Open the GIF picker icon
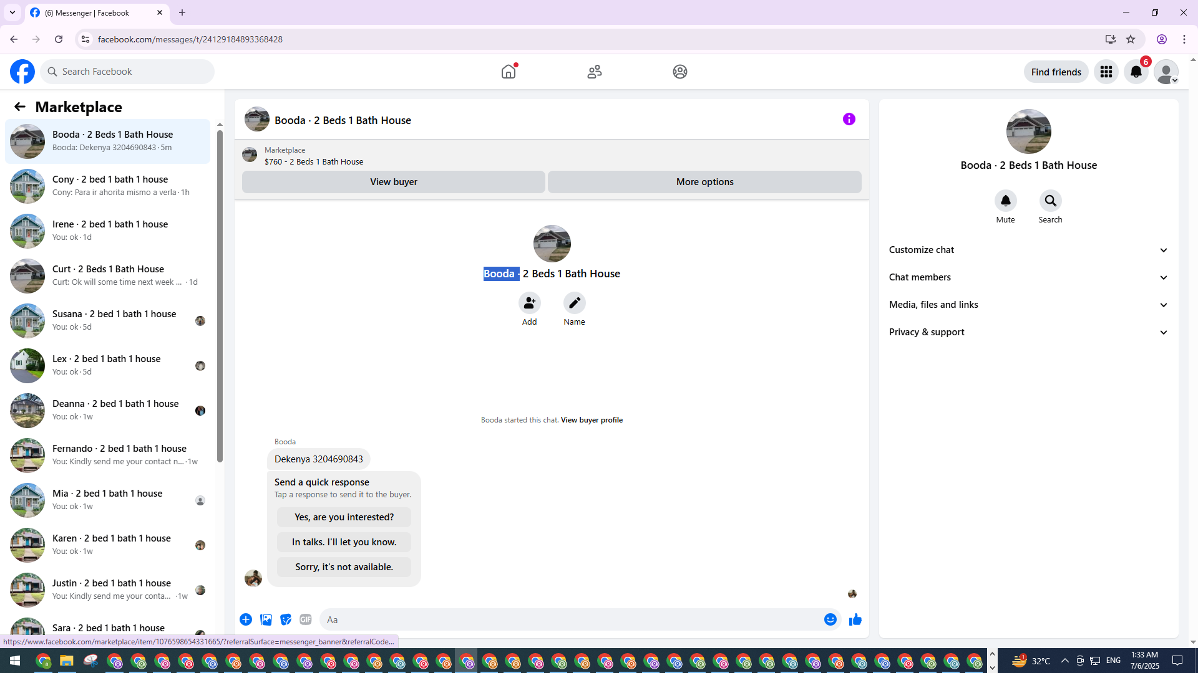 point(305,619)
